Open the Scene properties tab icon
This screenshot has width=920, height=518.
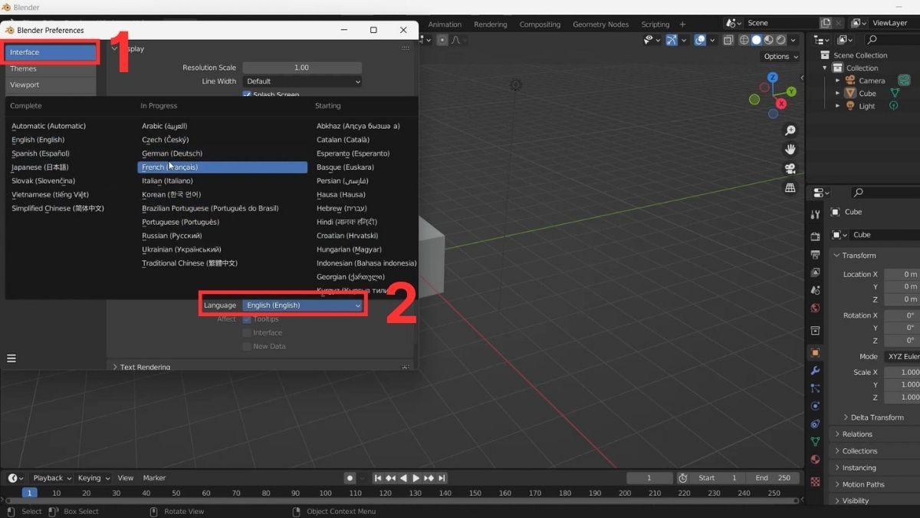[x=815, y=290]
